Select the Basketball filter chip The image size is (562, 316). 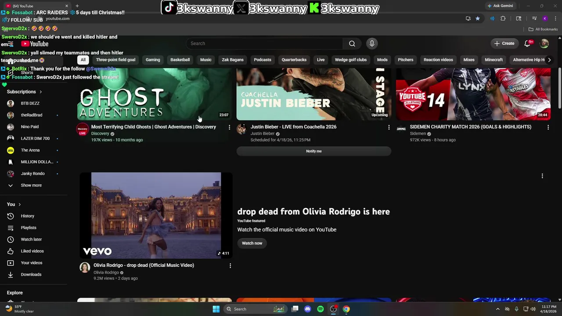pyautogui.click(x=180, y=60)
